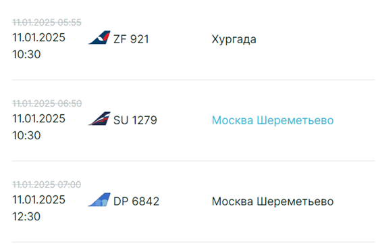Viewport: 376px width, 246px height.
Task: Click the airline tail logo beside ZF 921
Action: click(99, 37)
